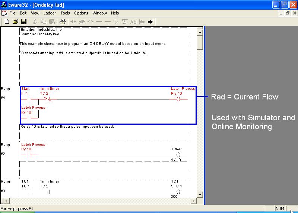This screenshot has height=213, width=298.
Task: Minimize the Ondelay.lad document window
Action: [281, 13]
